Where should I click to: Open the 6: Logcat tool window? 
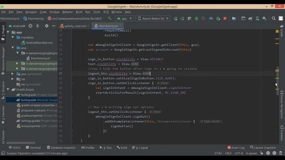coord(140,148)
